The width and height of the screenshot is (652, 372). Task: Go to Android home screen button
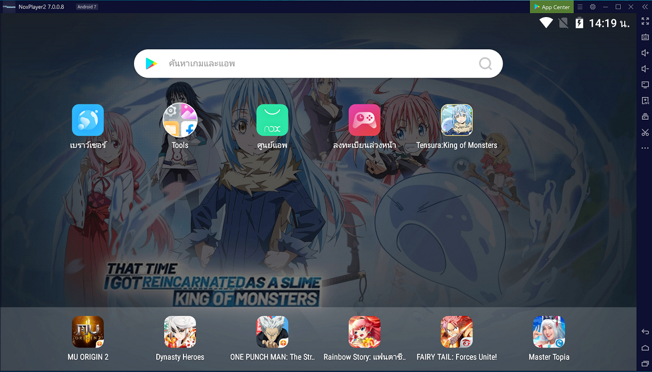645,348
